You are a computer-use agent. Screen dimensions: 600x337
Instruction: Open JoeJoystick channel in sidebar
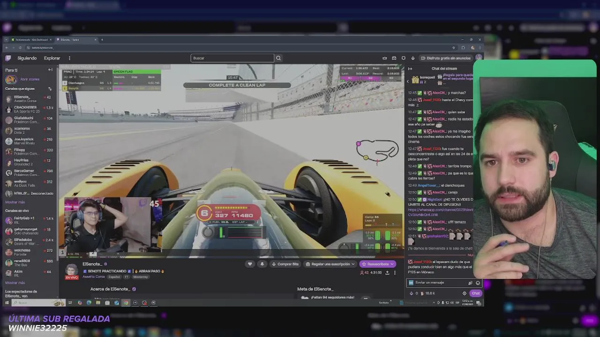point(29,141)
